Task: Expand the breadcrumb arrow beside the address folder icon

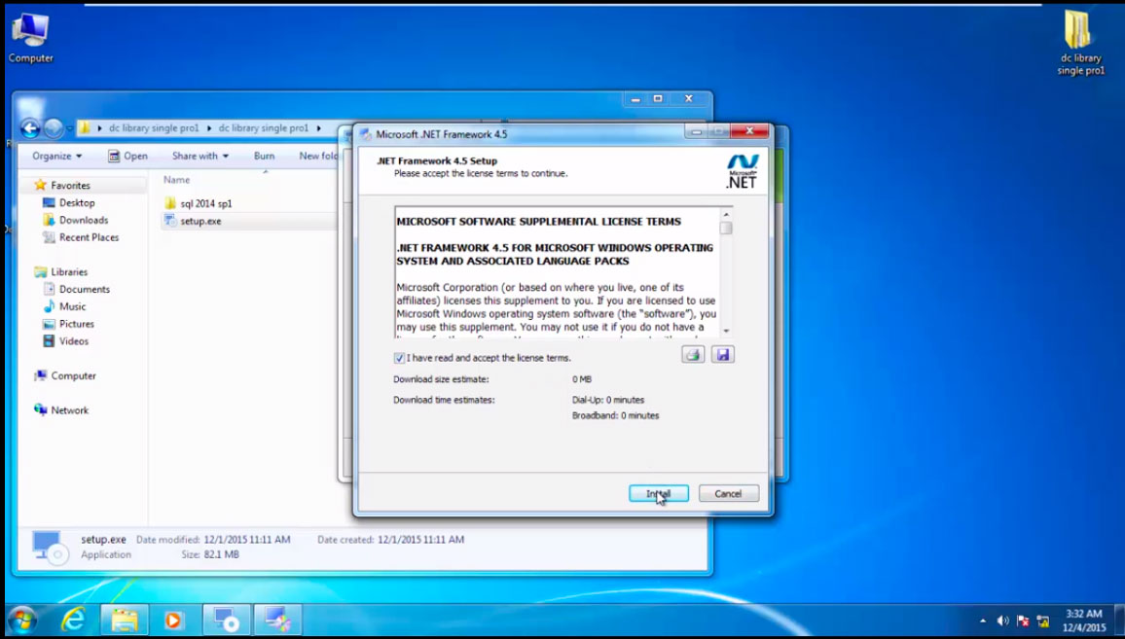Action: coord(99,128)
